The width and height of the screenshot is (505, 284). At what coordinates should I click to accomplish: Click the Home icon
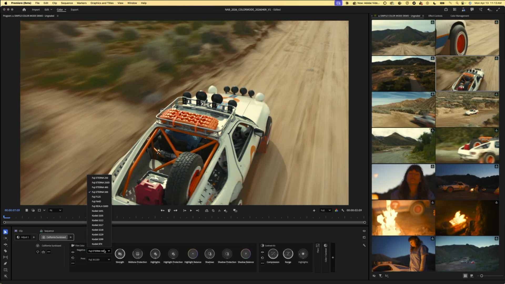tap(24, 9)
